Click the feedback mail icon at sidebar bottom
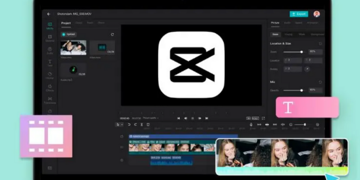 click(x=50, y=168)
